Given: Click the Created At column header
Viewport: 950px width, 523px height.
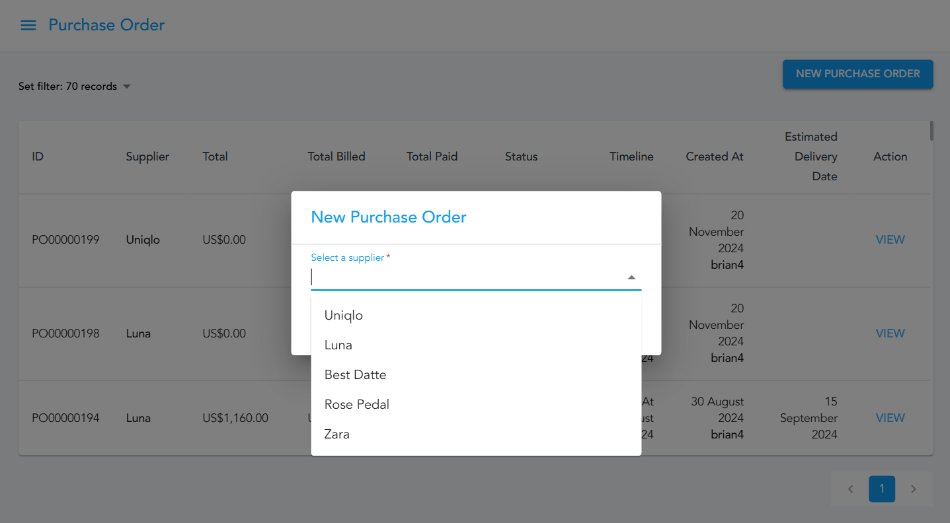Looking at the screenshot, I should tap(714, 157).
